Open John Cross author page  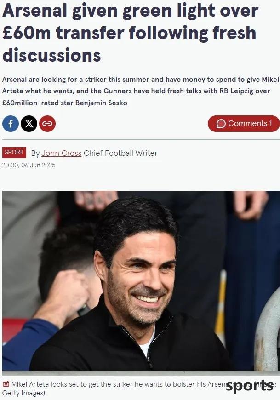click(x=61, y=153)
